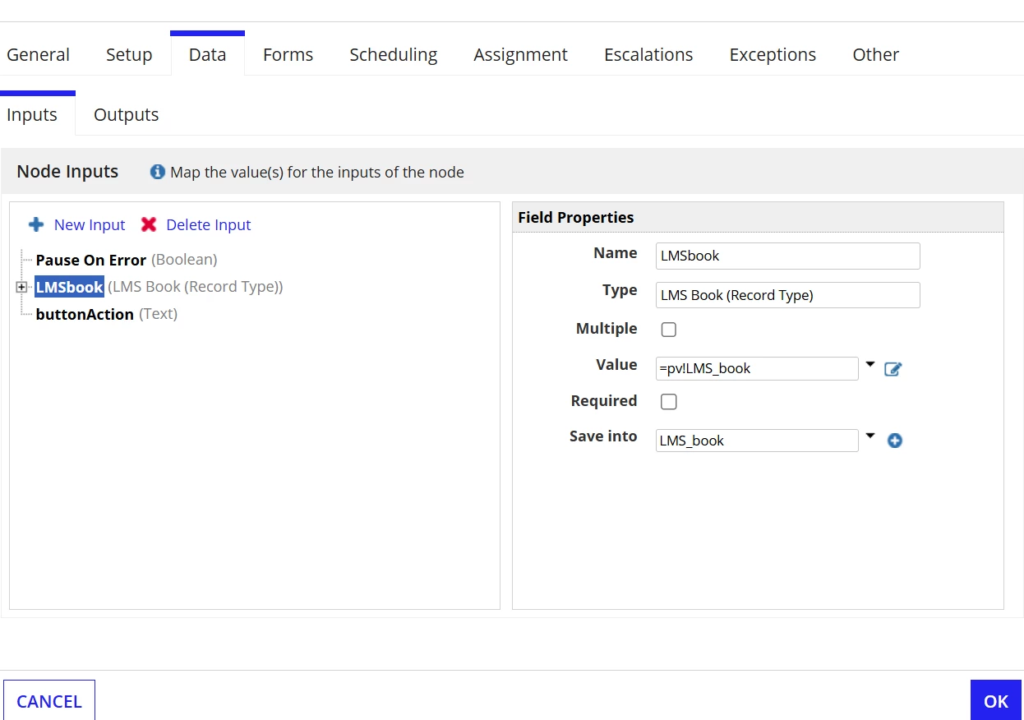This screenshot has height=720, width=1024.
Task: Click the red X Delete Input icon
Action: 149,224
